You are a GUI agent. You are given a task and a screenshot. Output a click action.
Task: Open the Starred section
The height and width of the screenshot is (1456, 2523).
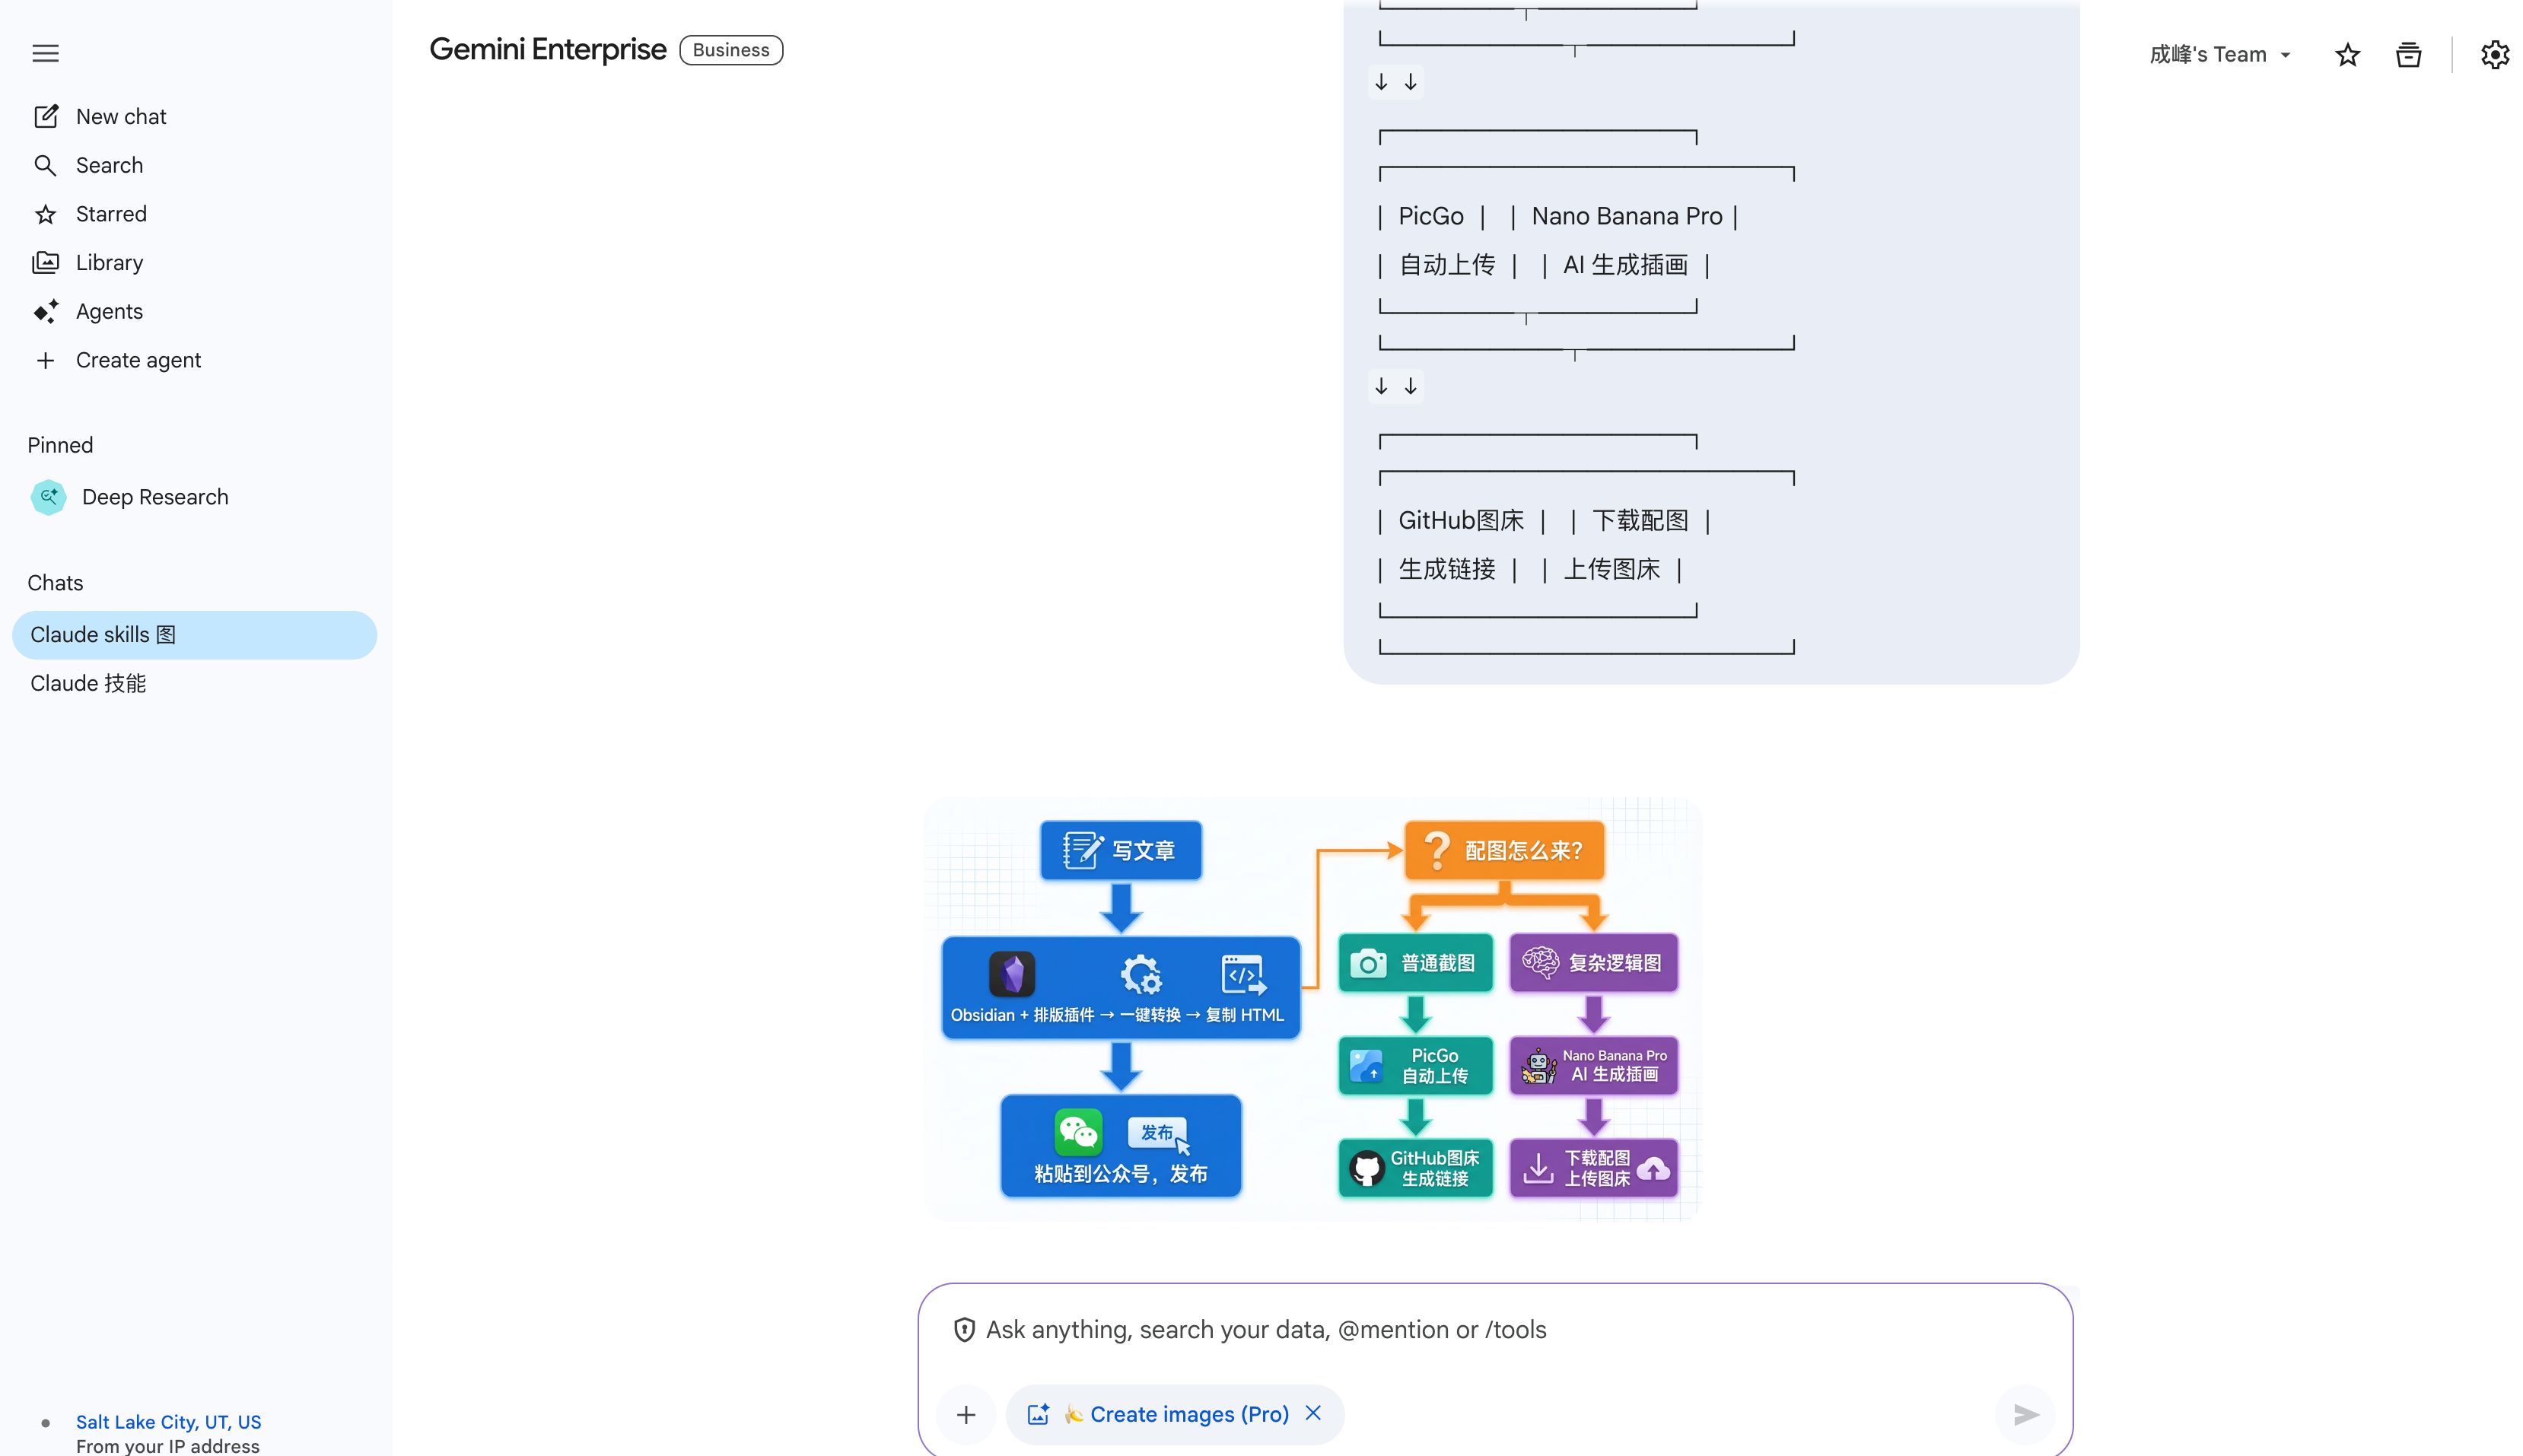pyautogui.click(x=110, y=214)
